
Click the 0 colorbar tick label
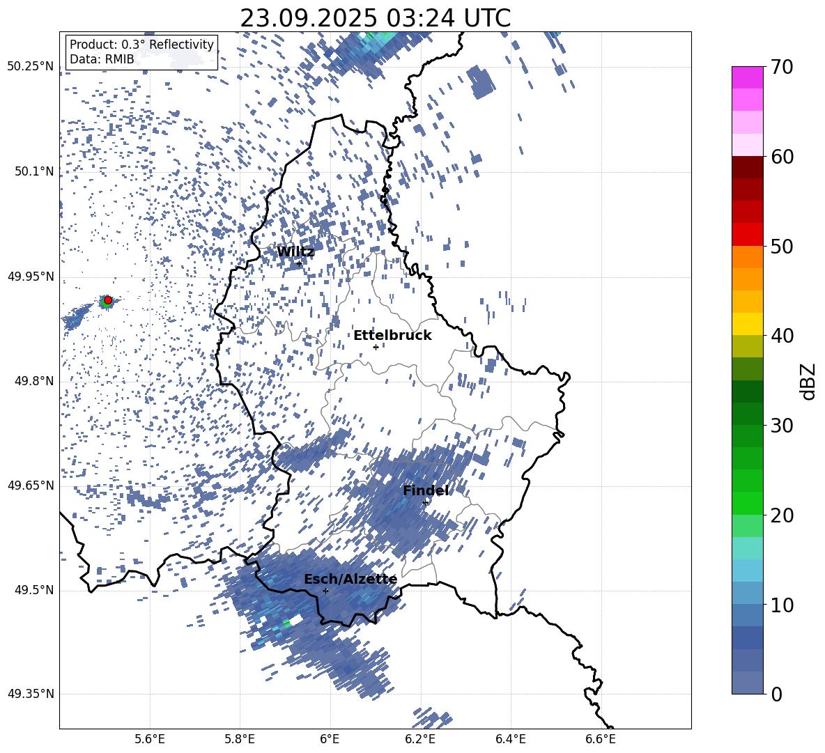click(776, 694)
